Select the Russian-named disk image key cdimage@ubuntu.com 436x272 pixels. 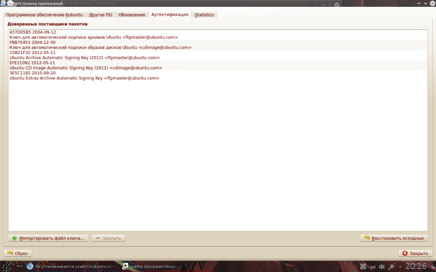point(100,48)
